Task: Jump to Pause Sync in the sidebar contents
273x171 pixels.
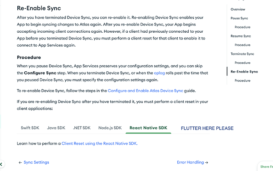Action: 240,18
